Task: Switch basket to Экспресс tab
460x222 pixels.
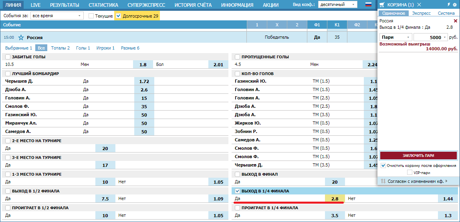Action: point(421,13)
